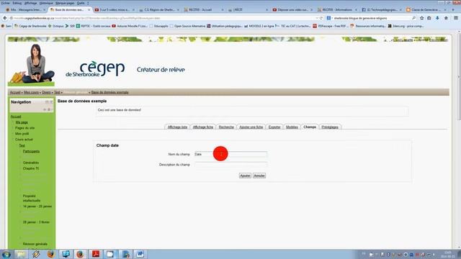This screenshot has height=259, width=461.
Task: Open the Base de données exemple breadcrumb
Action: click(x=109, y=93)
